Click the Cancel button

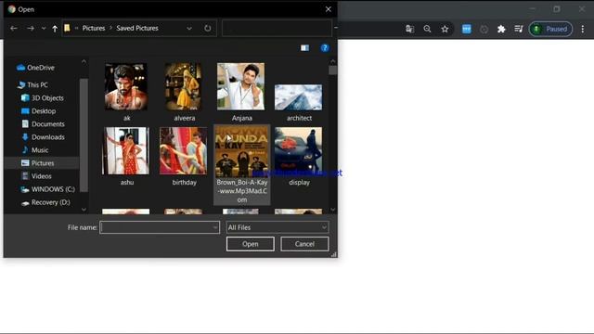click(304, 244)
